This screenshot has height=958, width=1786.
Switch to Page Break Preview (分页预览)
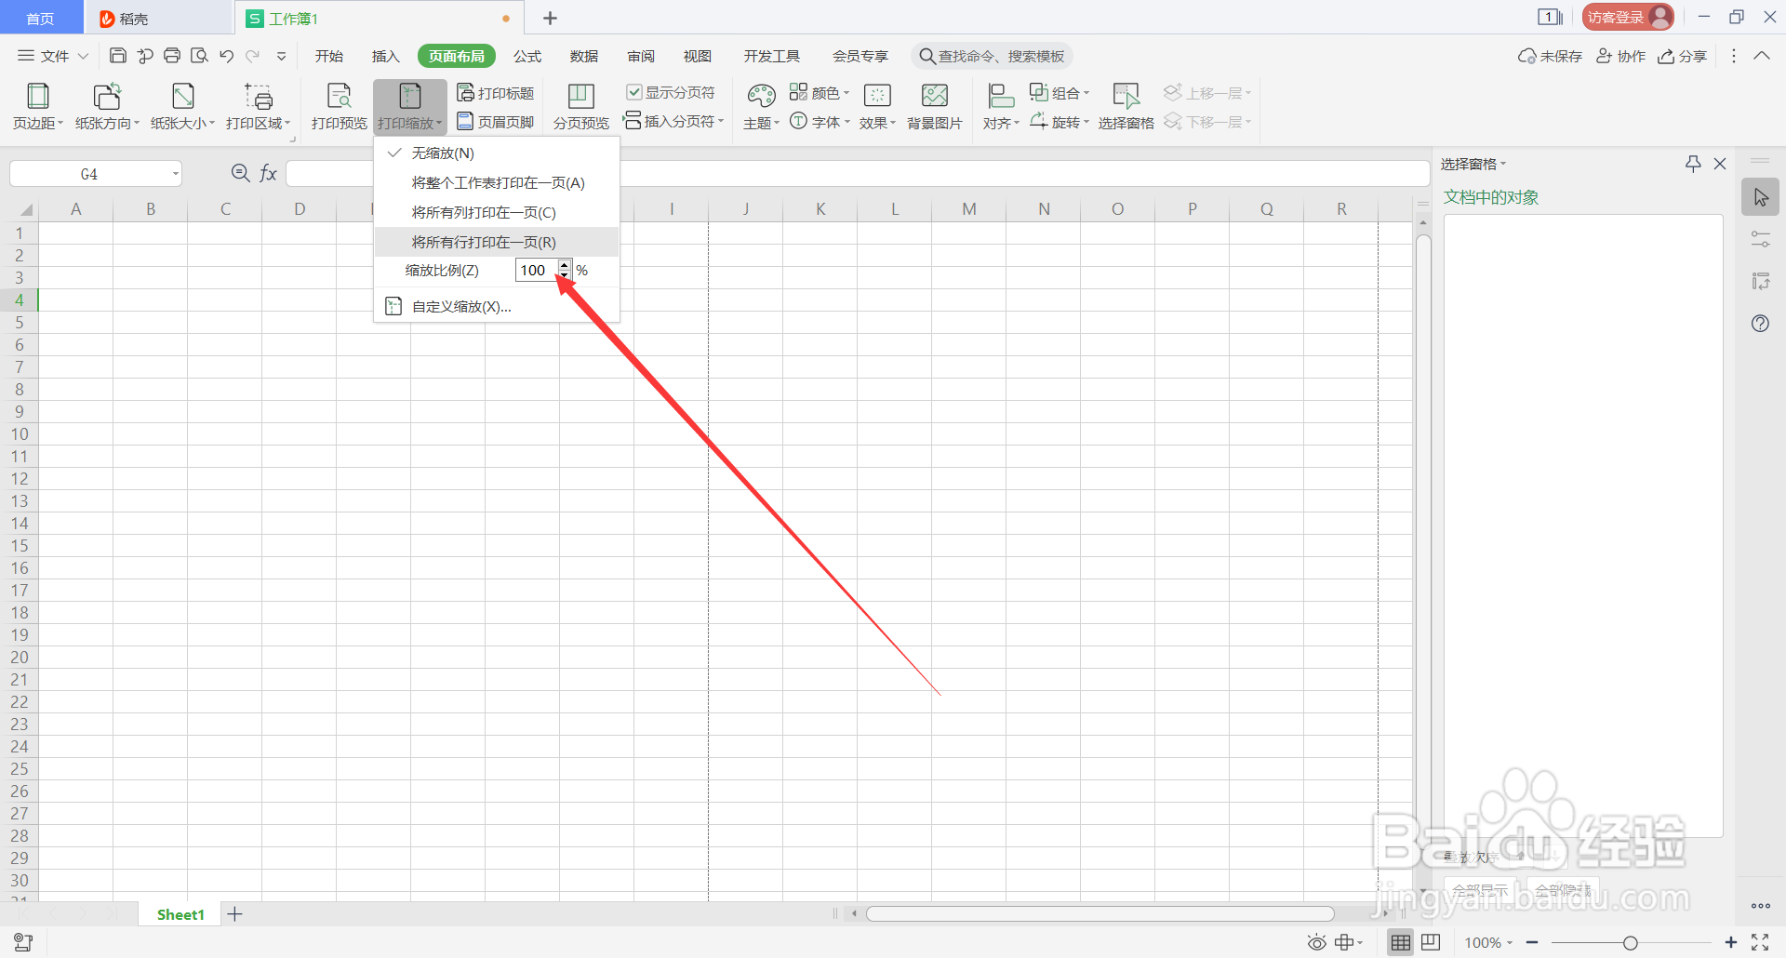[580, 106]
